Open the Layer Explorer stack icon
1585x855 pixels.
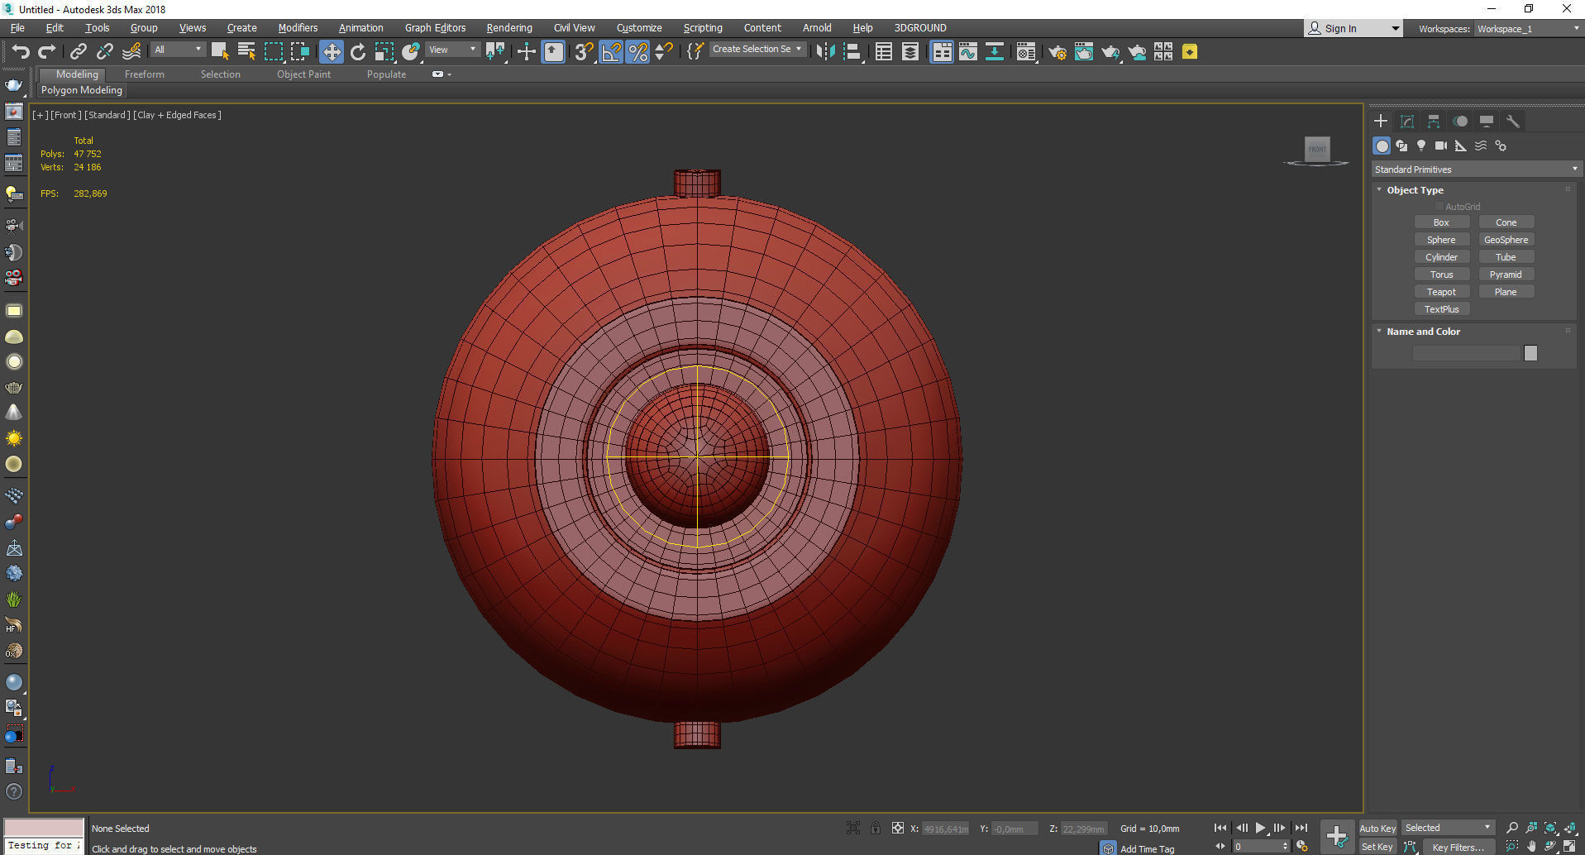point(910,52)
